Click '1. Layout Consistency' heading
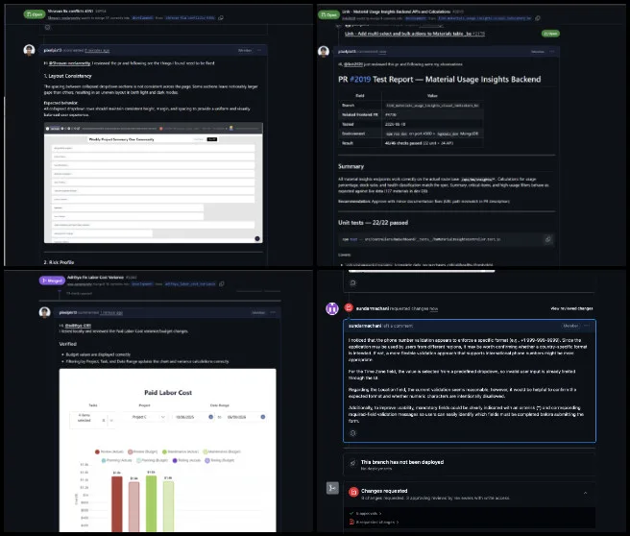This screenshot has width=630, height=536. (x=67, y=76)
